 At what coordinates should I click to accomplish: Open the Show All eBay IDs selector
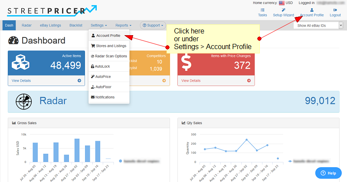[318, 26]
